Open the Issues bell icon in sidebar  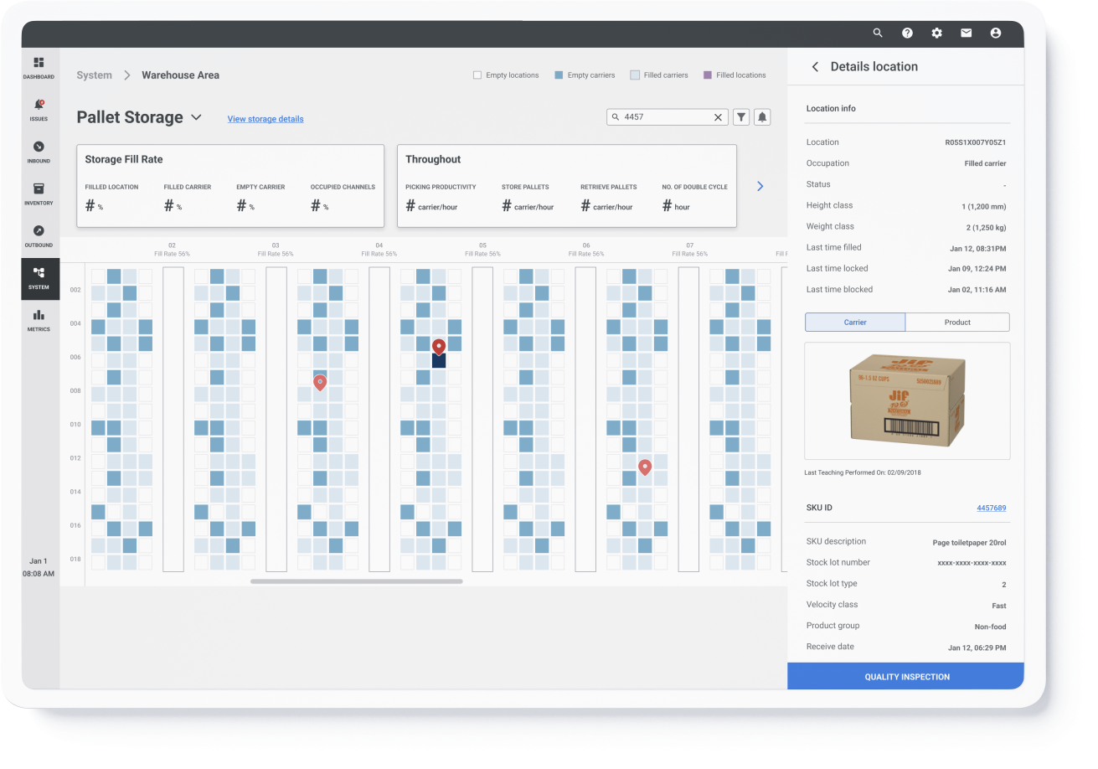39,109
